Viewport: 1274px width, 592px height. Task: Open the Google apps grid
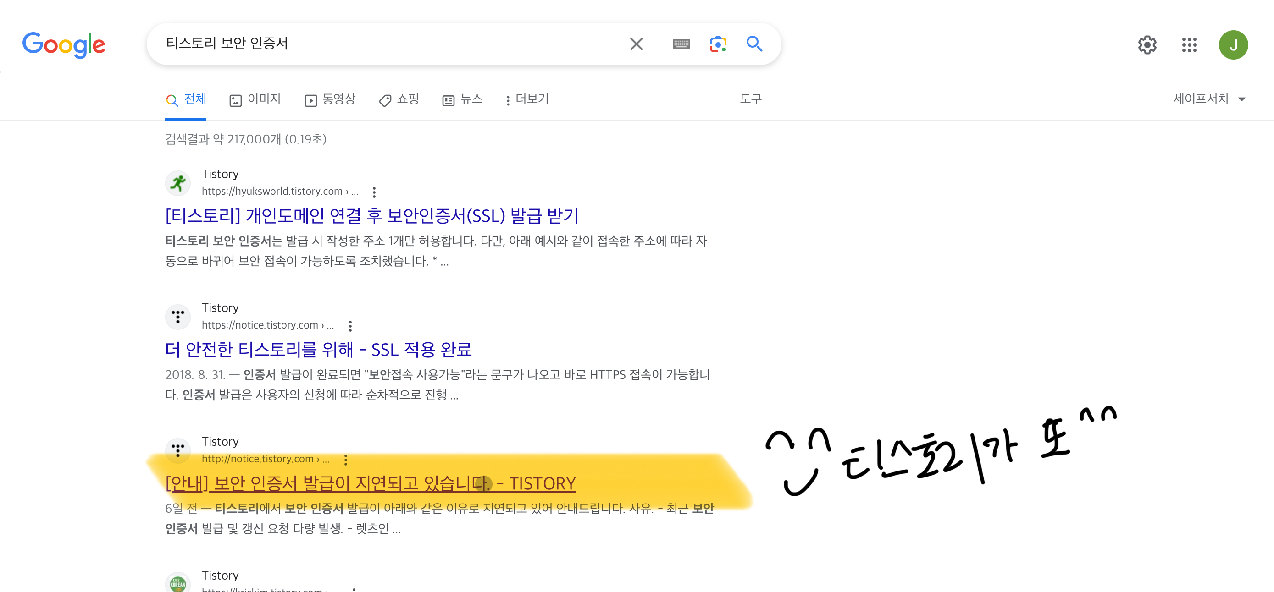coord(1189,45)
